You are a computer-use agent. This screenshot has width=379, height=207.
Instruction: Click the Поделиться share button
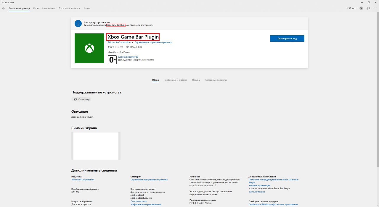(x=134, y=47)
